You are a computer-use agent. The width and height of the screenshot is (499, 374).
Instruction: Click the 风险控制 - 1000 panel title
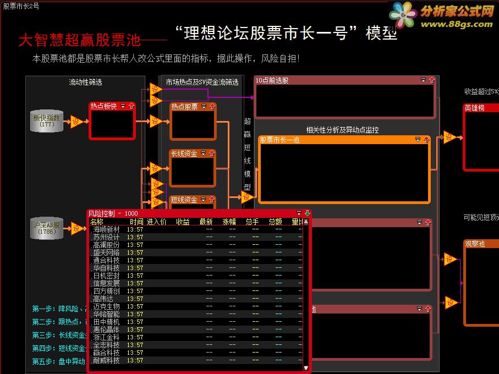113,213
